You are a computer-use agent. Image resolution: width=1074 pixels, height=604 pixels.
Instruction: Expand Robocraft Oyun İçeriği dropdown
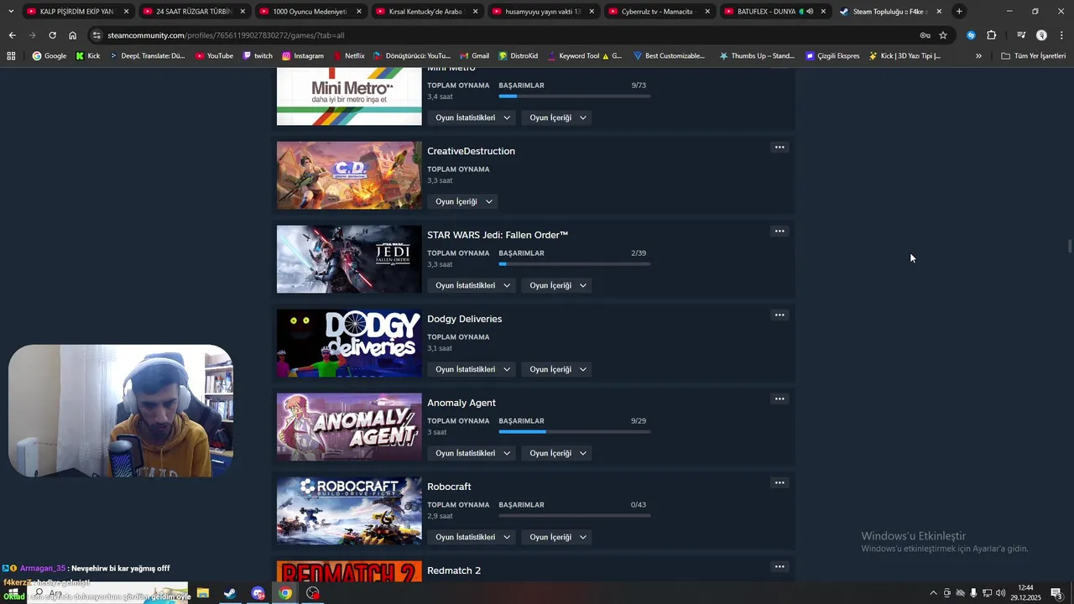tap(558, 537)
